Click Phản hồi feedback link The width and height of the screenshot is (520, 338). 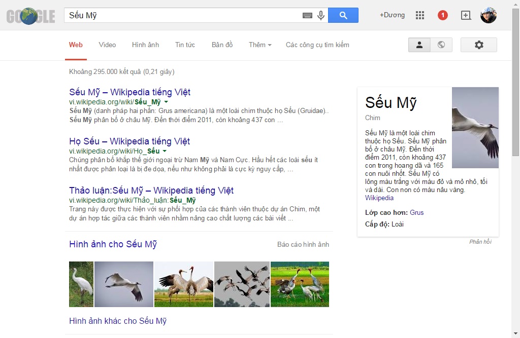(480, 242)
